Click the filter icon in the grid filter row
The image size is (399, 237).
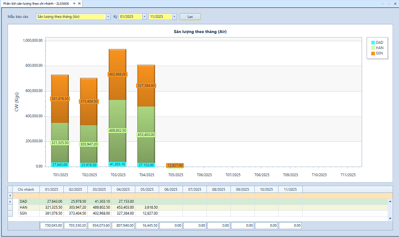click(10, 196)
